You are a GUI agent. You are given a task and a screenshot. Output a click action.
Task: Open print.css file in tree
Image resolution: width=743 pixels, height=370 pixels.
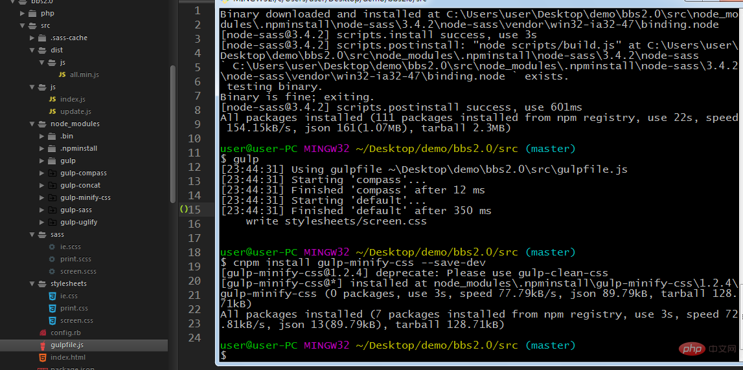click(x=74, y=309)
